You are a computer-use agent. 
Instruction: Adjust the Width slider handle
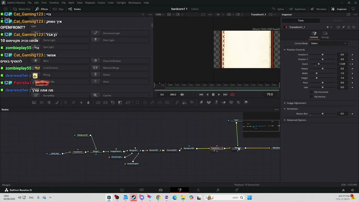point(317,73)
